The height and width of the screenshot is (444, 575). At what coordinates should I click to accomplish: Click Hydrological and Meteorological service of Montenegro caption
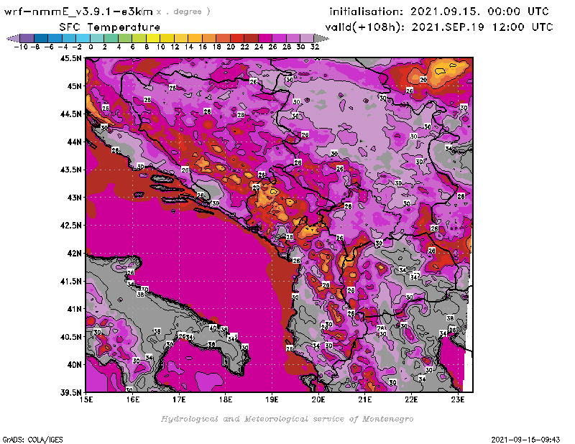pos(287,419)
